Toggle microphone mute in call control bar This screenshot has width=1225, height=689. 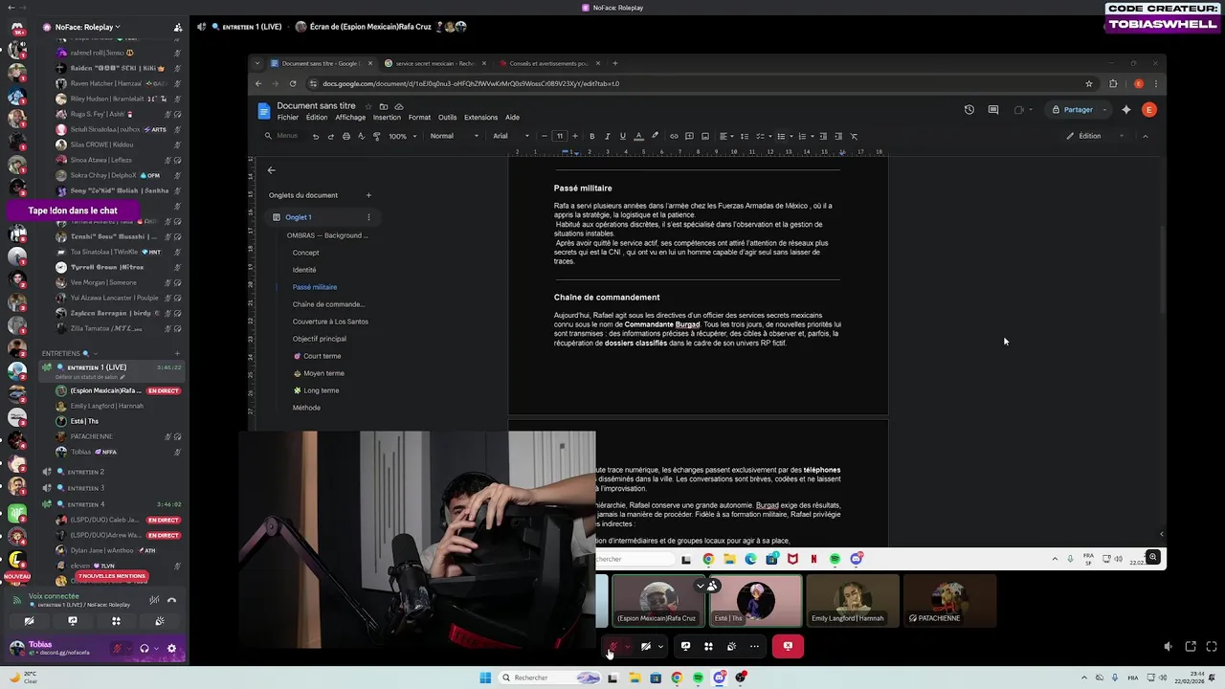coord(612,646)
